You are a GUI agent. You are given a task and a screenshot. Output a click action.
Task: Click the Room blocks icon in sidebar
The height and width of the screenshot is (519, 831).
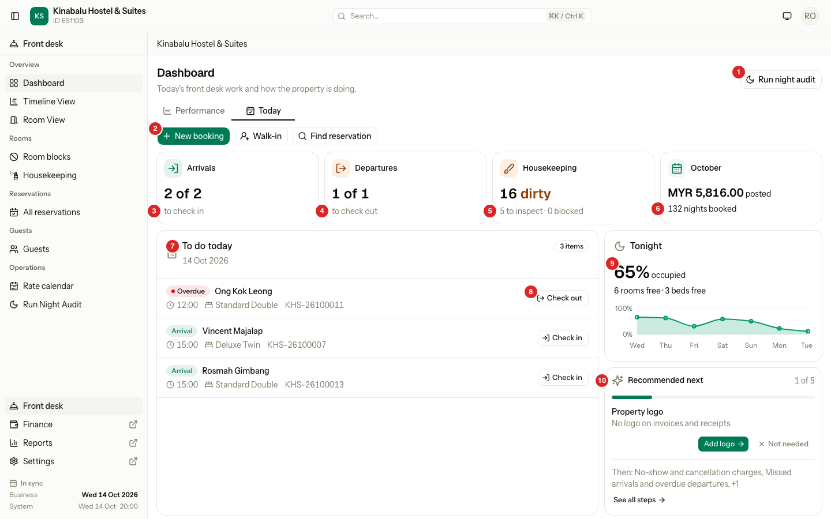(14, 157)
